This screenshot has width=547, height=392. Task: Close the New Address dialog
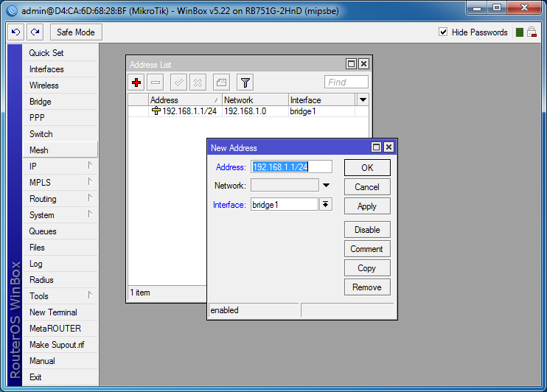point(389,147)
